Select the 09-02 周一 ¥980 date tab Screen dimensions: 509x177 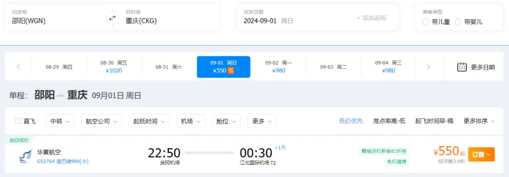[x=279, y=67]
